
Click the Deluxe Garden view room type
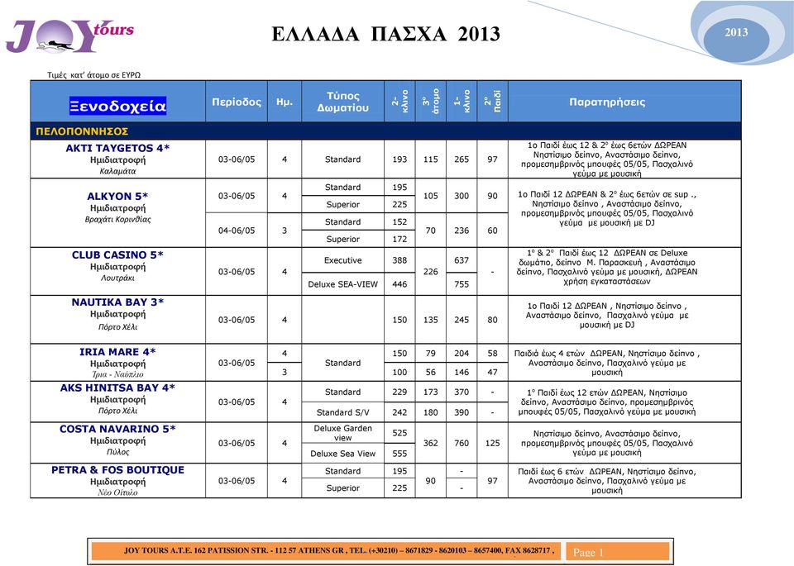tap(342, 433)
